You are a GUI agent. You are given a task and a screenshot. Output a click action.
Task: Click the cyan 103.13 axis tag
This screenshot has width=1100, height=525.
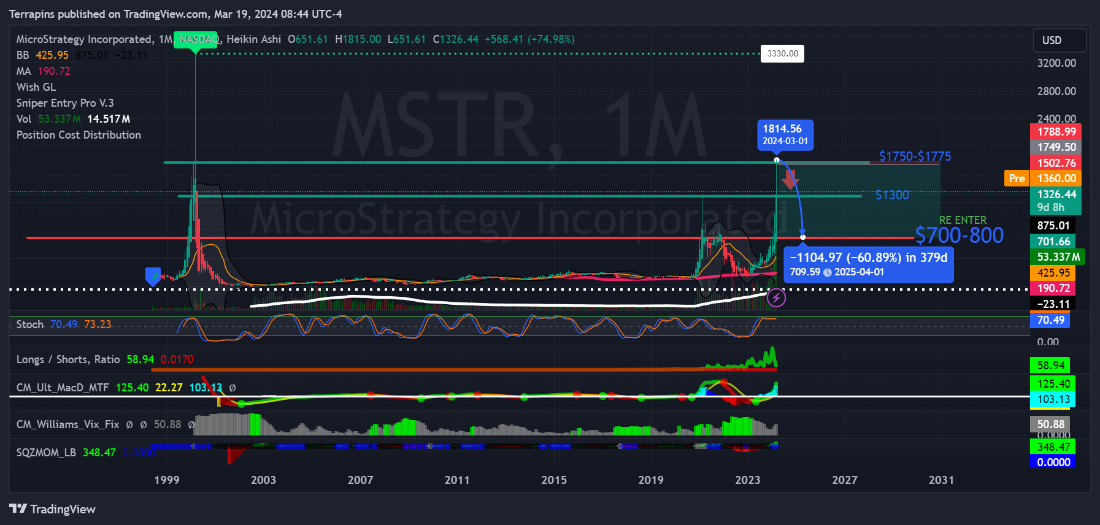1053,399
